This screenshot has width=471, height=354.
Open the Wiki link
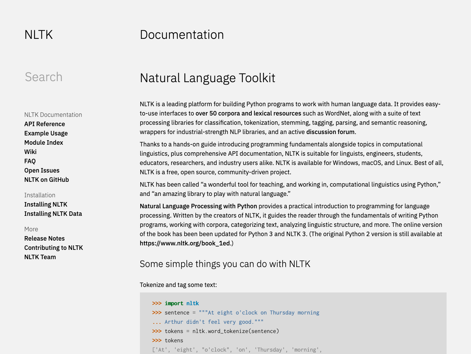coord(30,152)
